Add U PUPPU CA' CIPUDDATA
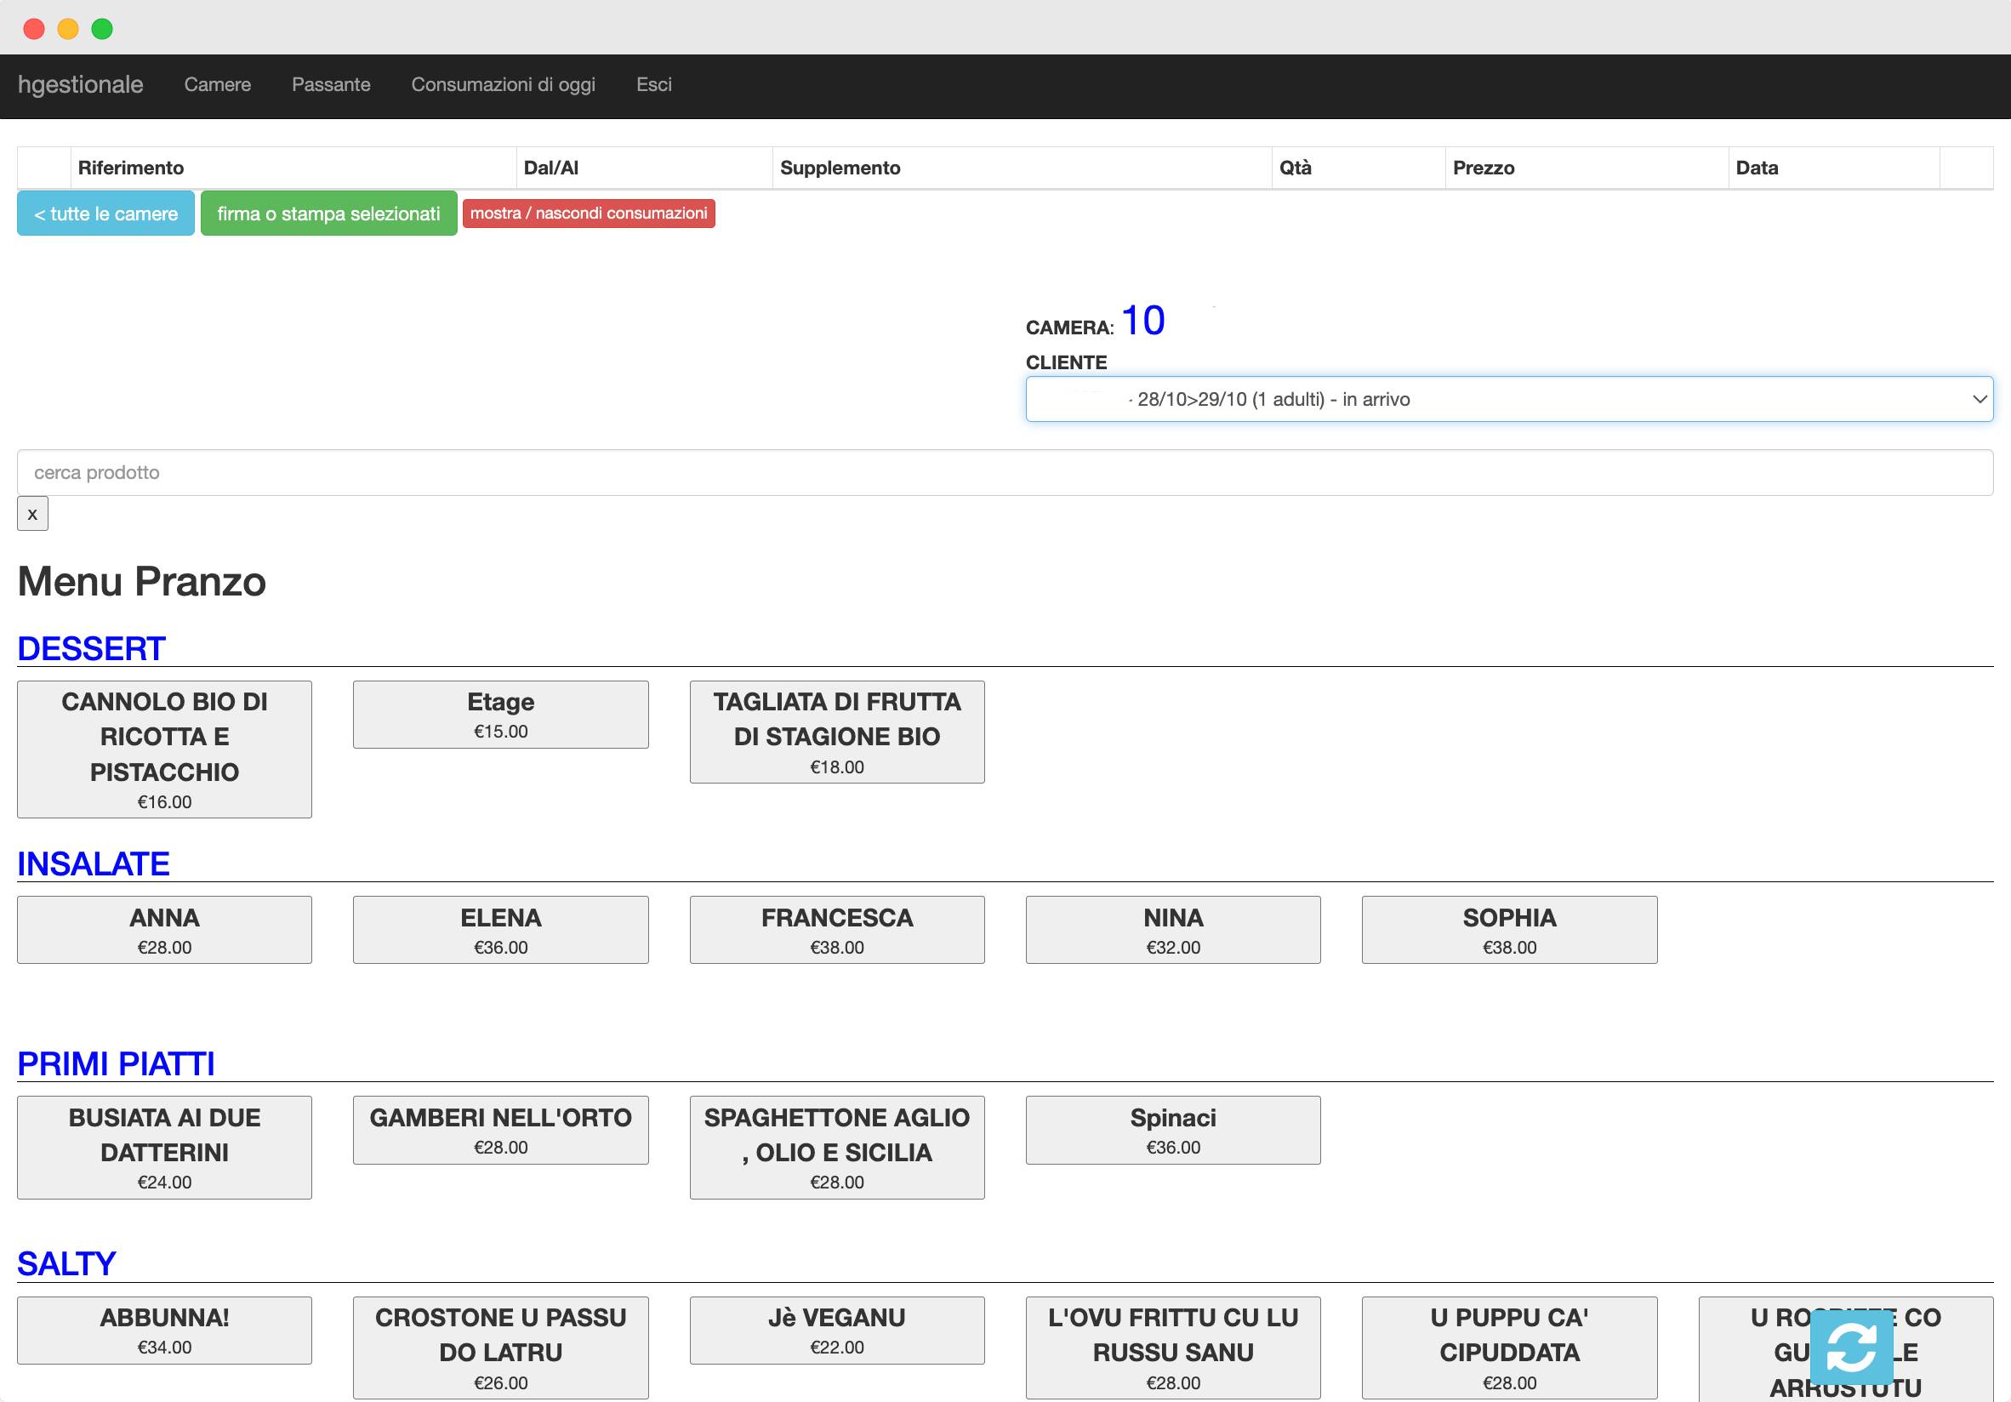The width and height of the screenshot is (2011, 1402). [x=1510, y=1348]
